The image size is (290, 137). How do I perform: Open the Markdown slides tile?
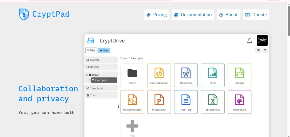(x=132, y=102)
